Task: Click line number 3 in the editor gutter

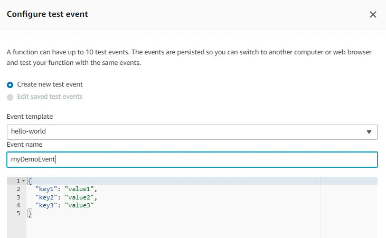Action: (x=18, y=197)
